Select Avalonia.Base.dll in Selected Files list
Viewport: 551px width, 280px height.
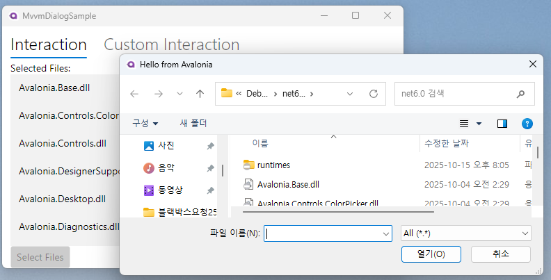click(x=54, y=88)
